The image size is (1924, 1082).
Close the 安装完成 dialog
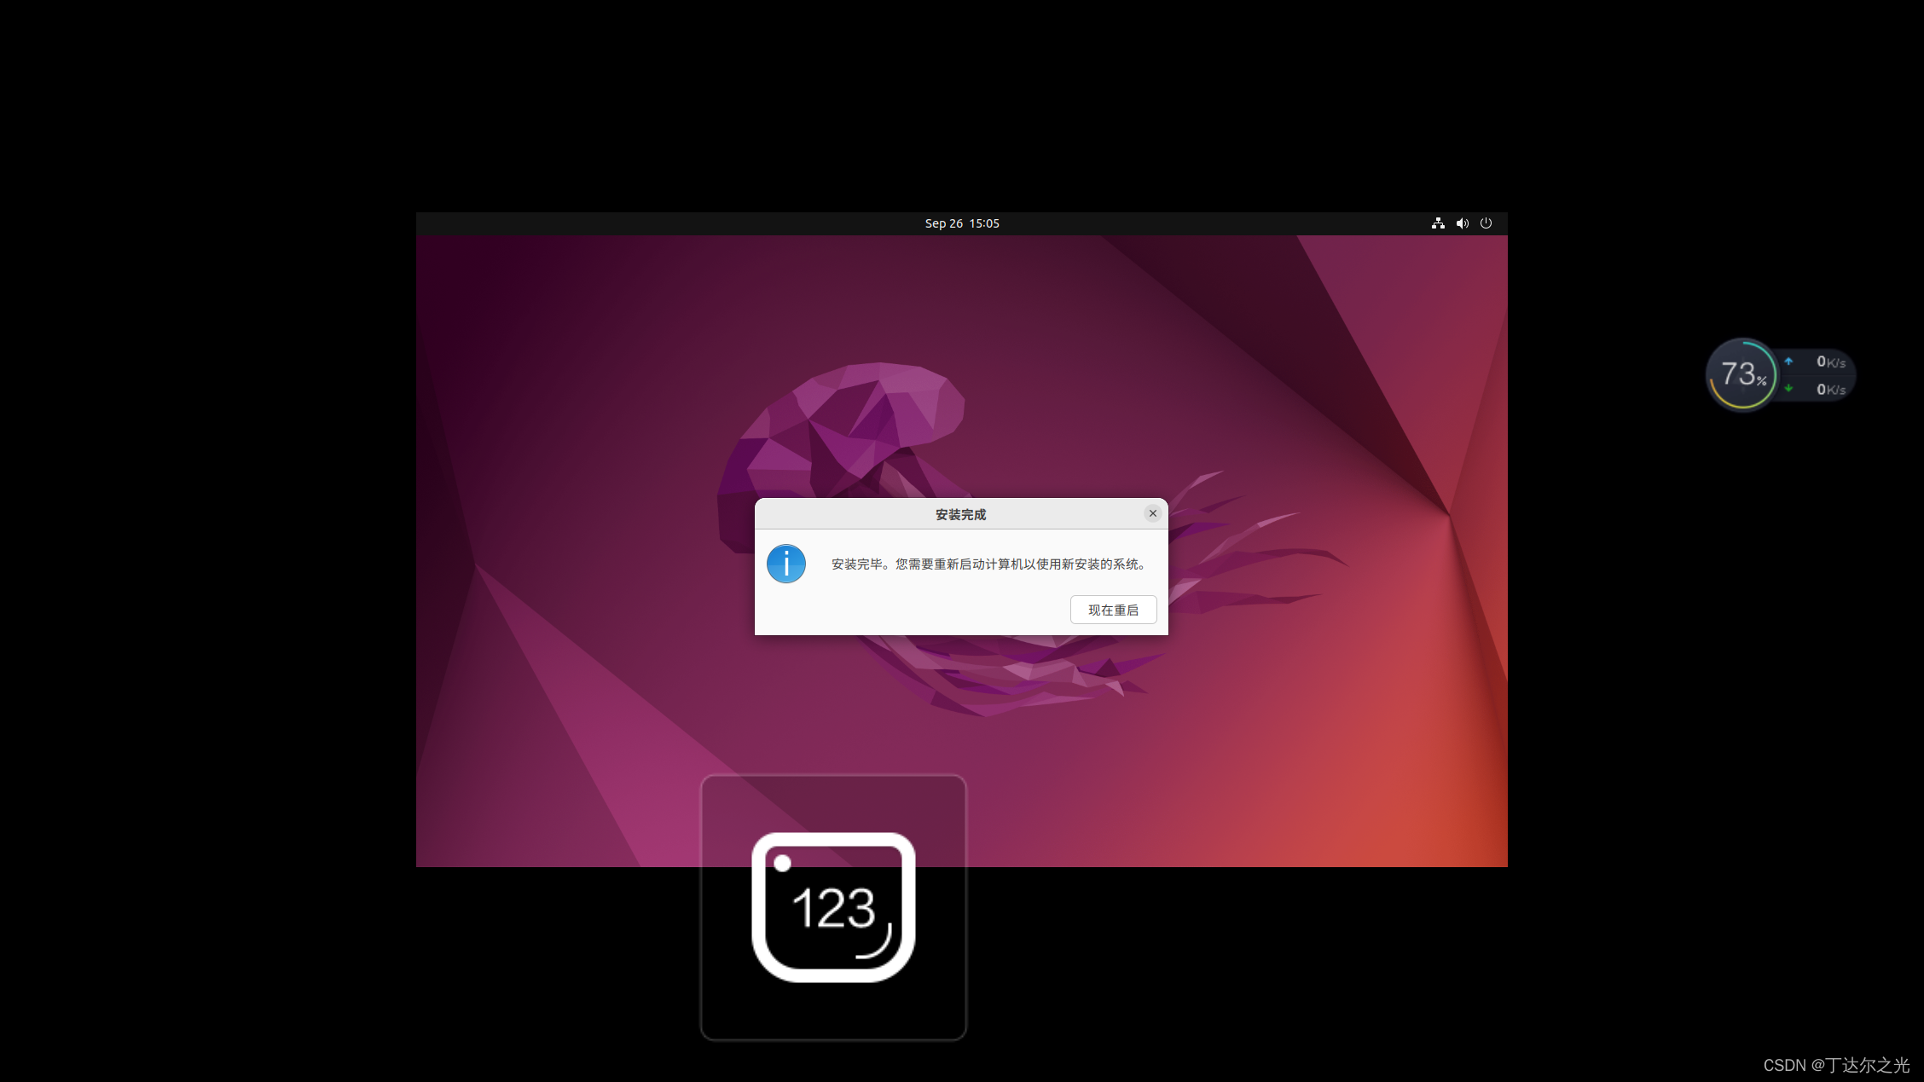point(1152,513)
